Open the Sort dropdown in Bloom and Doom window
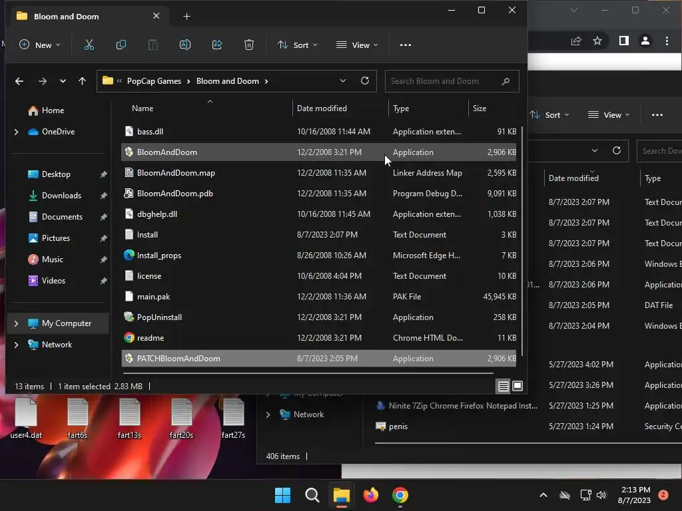This screenshot has width=682, height=511. [x=298, y=45]
